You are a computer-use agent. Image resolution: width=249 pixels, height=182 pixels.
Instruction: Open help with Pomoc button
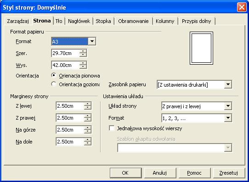click(194, 173)
